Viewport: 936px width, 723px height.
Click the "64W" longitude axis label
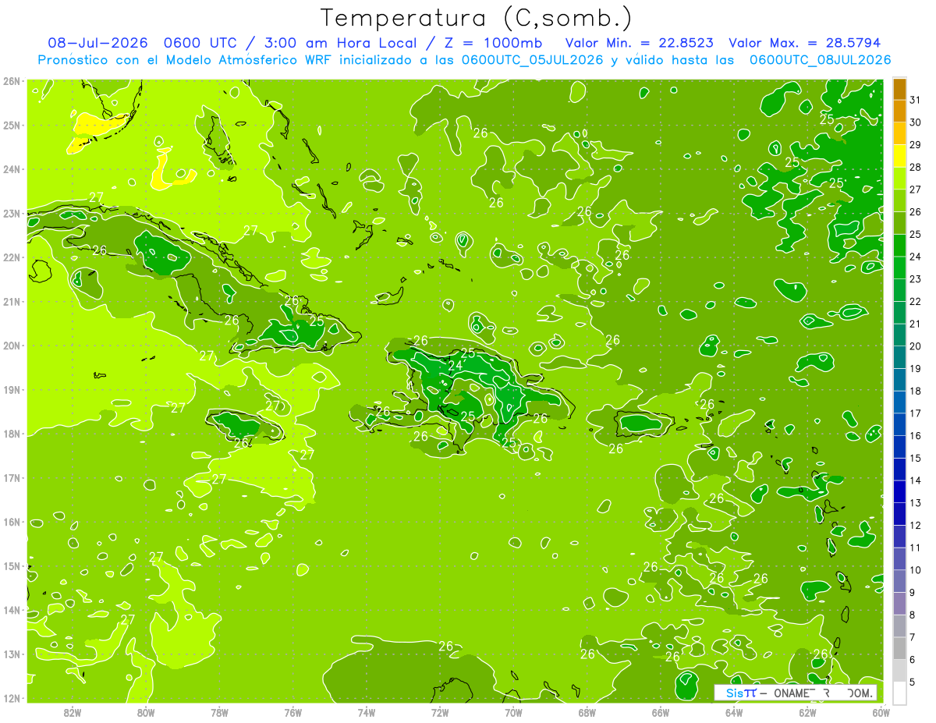[x=734, y=712]
